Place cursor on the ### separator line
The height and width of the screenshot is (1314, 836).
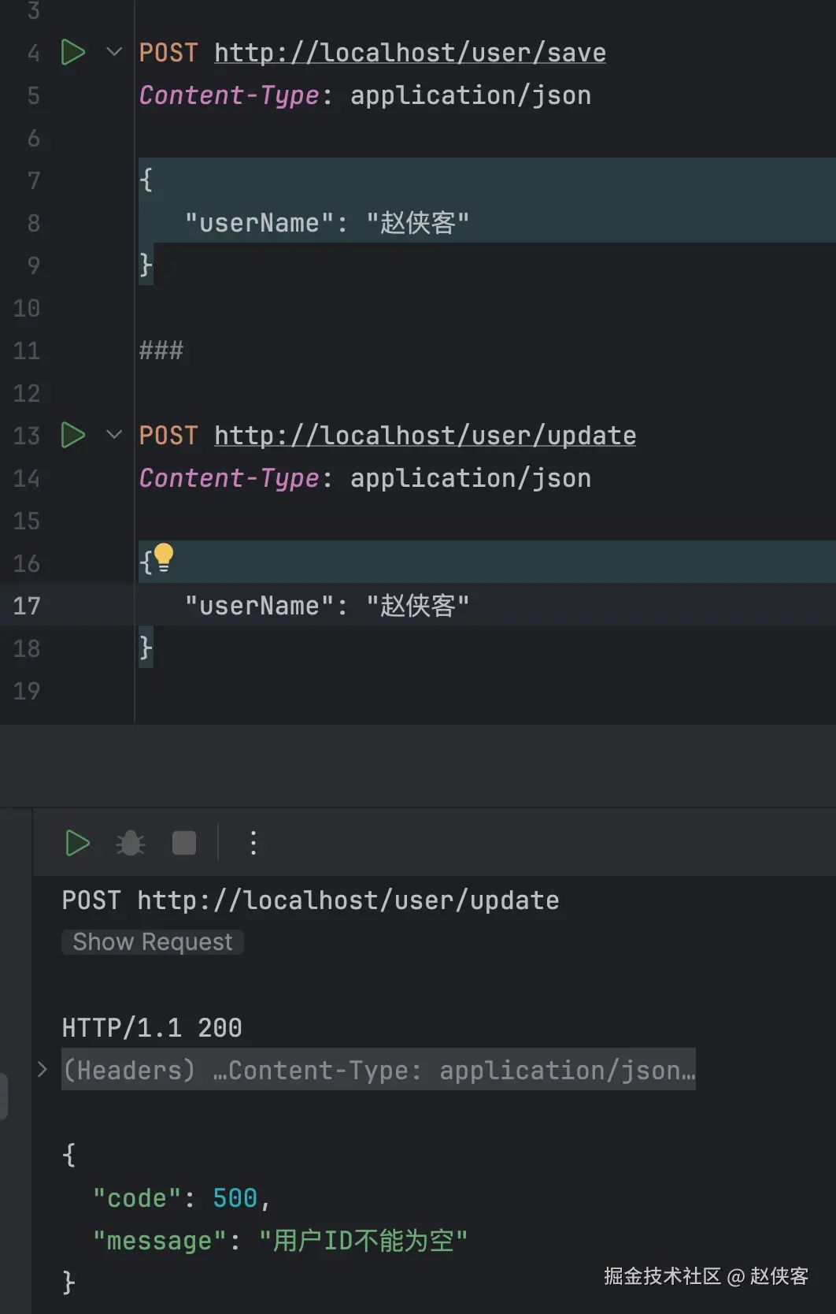(161, 351)
